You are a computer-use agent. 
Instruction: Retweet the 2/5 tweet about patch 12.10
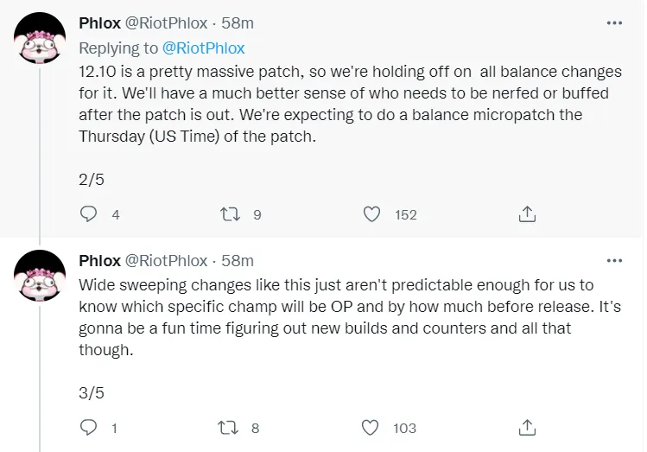coord(231,213)
